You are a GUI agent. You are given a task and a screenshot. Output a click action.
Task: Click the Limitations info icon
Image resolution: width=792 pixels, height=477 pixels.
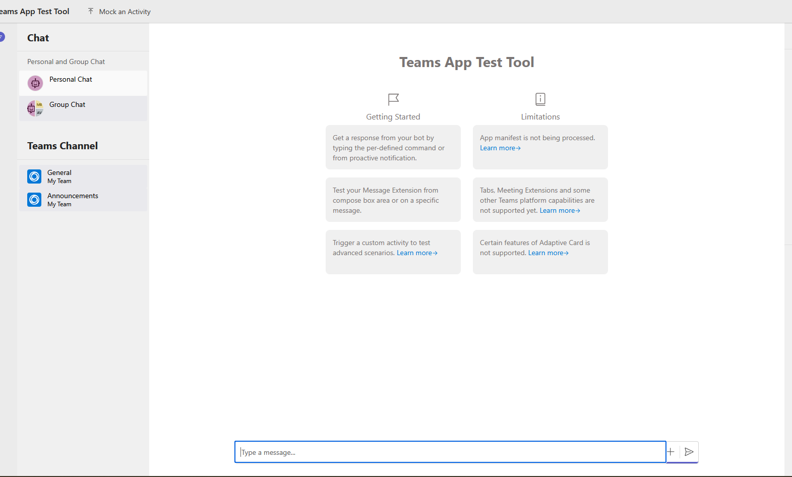point(540,99)
